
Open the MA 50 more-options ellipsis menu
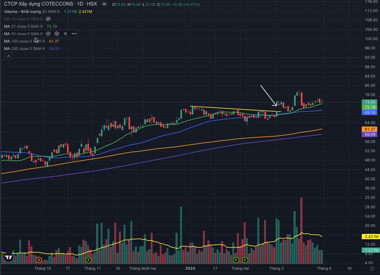pyautogui.click(x=74, y=34)
